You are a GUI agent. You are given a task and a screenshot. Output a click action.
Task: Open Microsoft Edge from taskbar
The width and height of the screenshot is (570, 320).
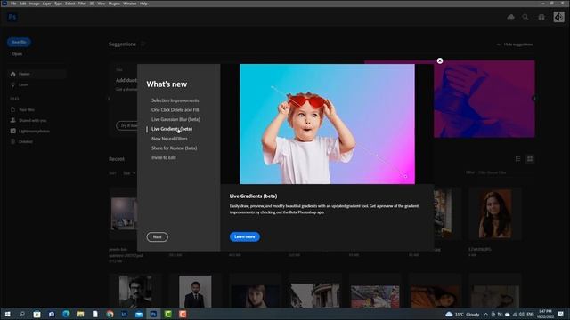pos(66,314)
